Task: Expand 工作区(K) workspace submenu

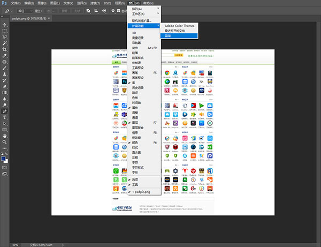Action: point(144,14)
